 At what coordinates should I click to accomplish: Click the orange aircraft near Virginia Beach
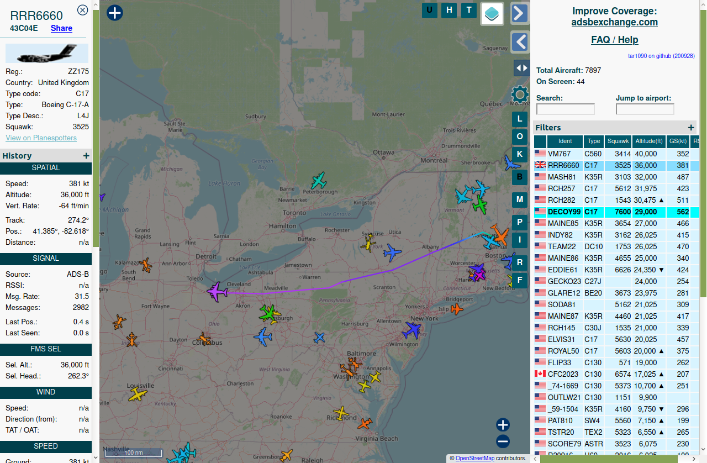[365, 424]
